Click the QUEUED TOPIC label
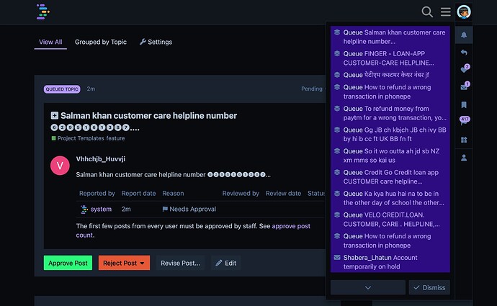Viewport: 497px width, 306px height. pyautogui.click(x=62, y=89)
